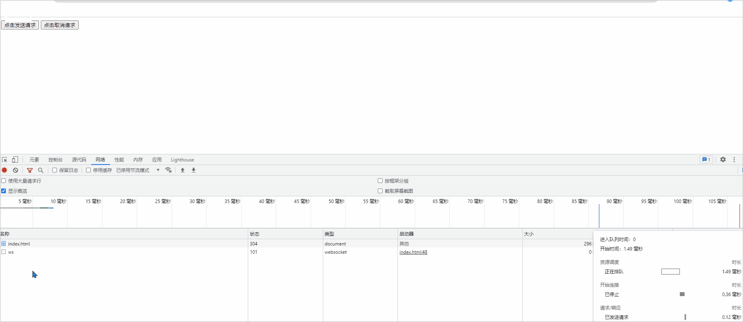Click status 304 cell
The image size is (743, 322).
[254, 243]
